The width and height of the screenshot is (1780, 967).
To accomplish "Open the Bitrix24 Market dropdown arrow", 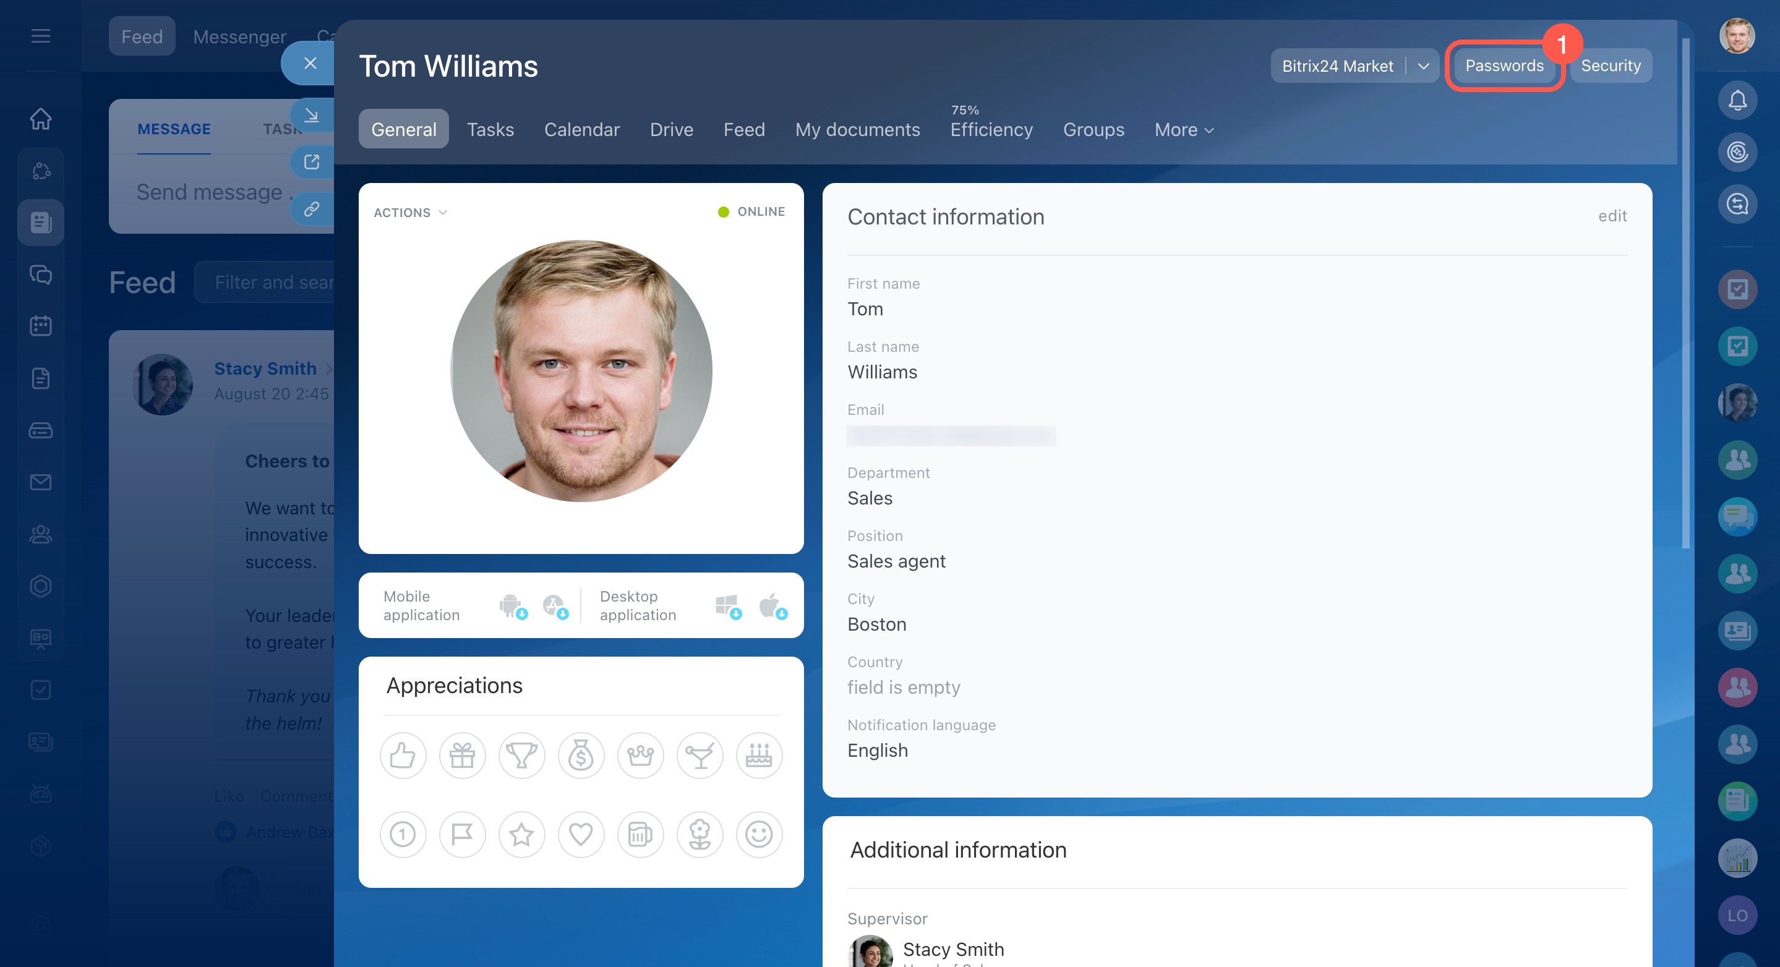I will pos(1424,66).
